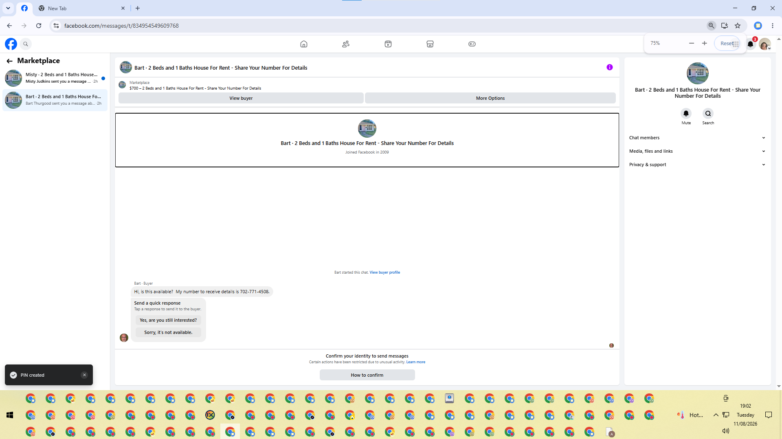Image resolution: width=782 pixels, height=439 pixels.
Task: Open the Windows Start menu
Action: pos(10,415)
